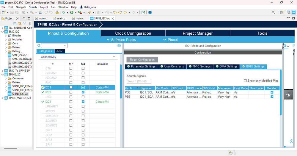Screen dimensions: 297x156
Task: Click the Save All toolbar icon
Action: coord(17,12)
